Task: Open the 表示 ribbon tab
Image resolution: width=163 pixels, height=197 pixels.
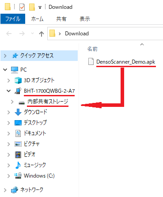Action: [85, 19]
